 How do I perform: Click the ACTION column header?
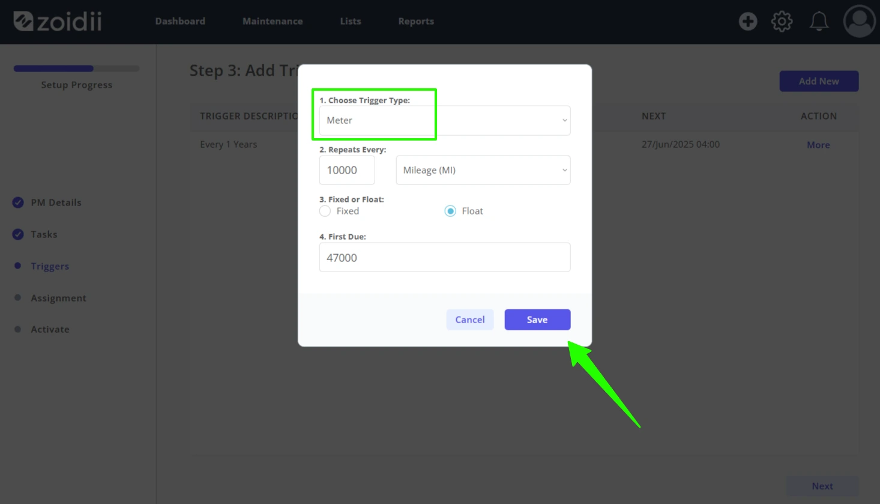[818, 116]
